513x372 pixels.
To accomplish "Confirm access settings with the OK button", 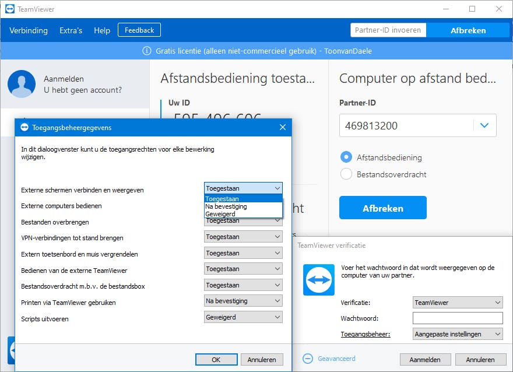I will pyautogui.click(x=216, y=360).
